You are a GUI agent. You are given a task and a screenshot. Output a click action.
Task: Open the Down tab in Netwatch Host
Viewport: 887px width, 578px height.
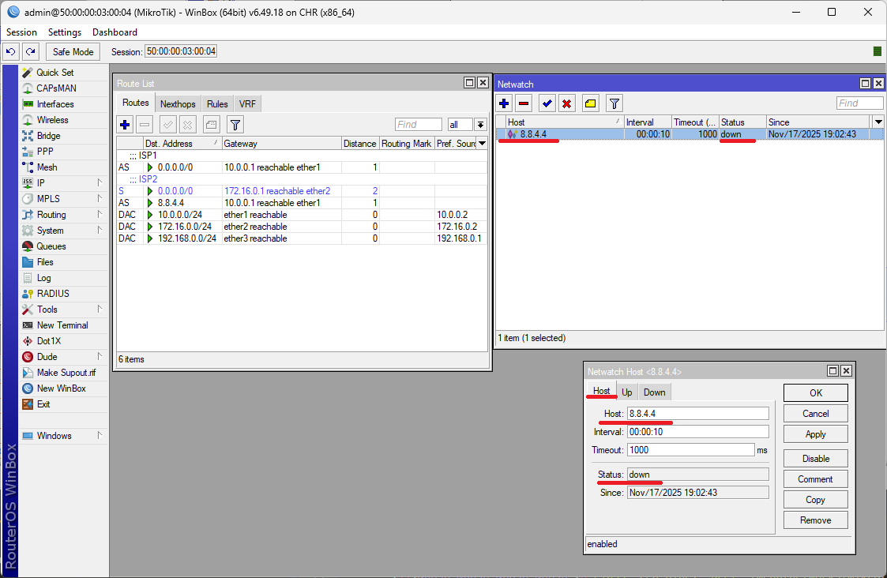pos(654,392)
